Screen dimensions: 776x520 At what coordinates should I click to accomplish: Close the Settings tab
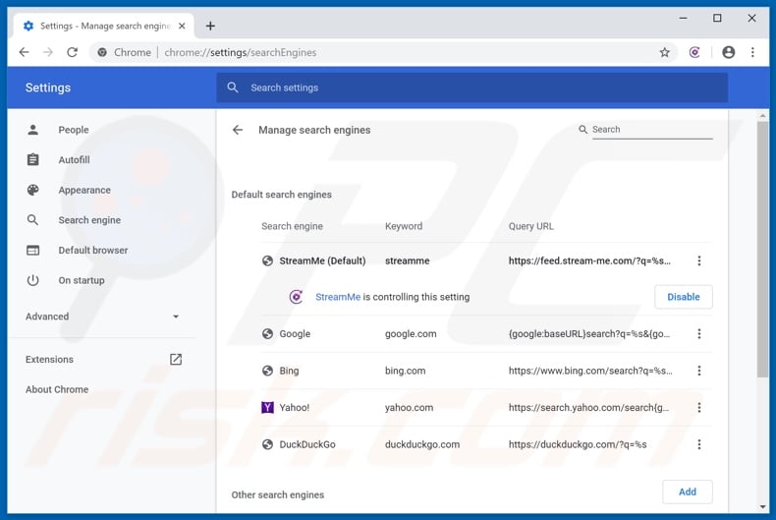(x=182, y=26)
